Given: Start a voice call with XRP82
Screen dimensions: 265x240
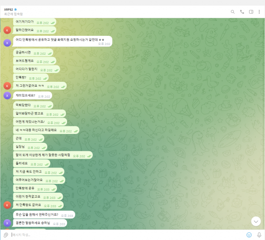Looking at the screenshot, I should 242,12.
